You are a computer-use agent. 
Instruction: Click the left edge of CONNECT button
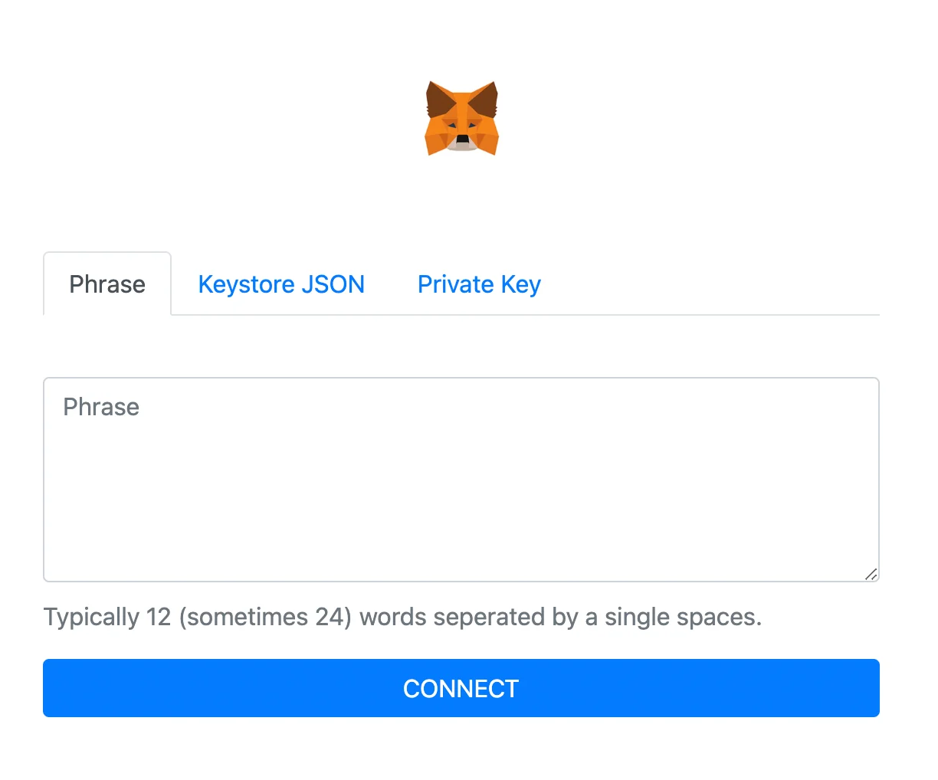coord(61,688)
